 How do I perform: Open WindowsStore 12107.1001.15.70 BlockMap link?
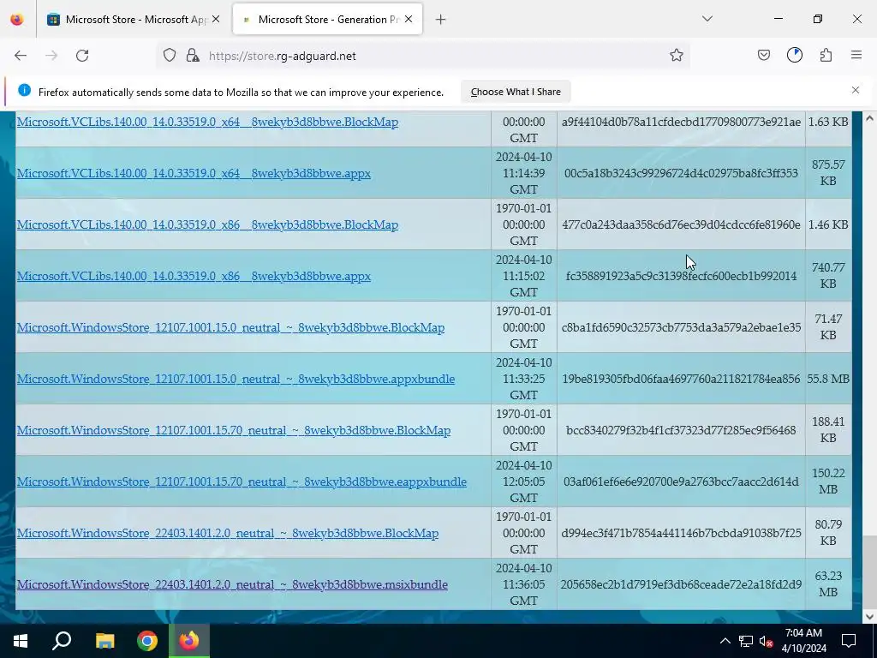pos(234,431)
